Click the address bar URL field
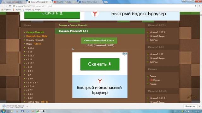 point(103,6)
